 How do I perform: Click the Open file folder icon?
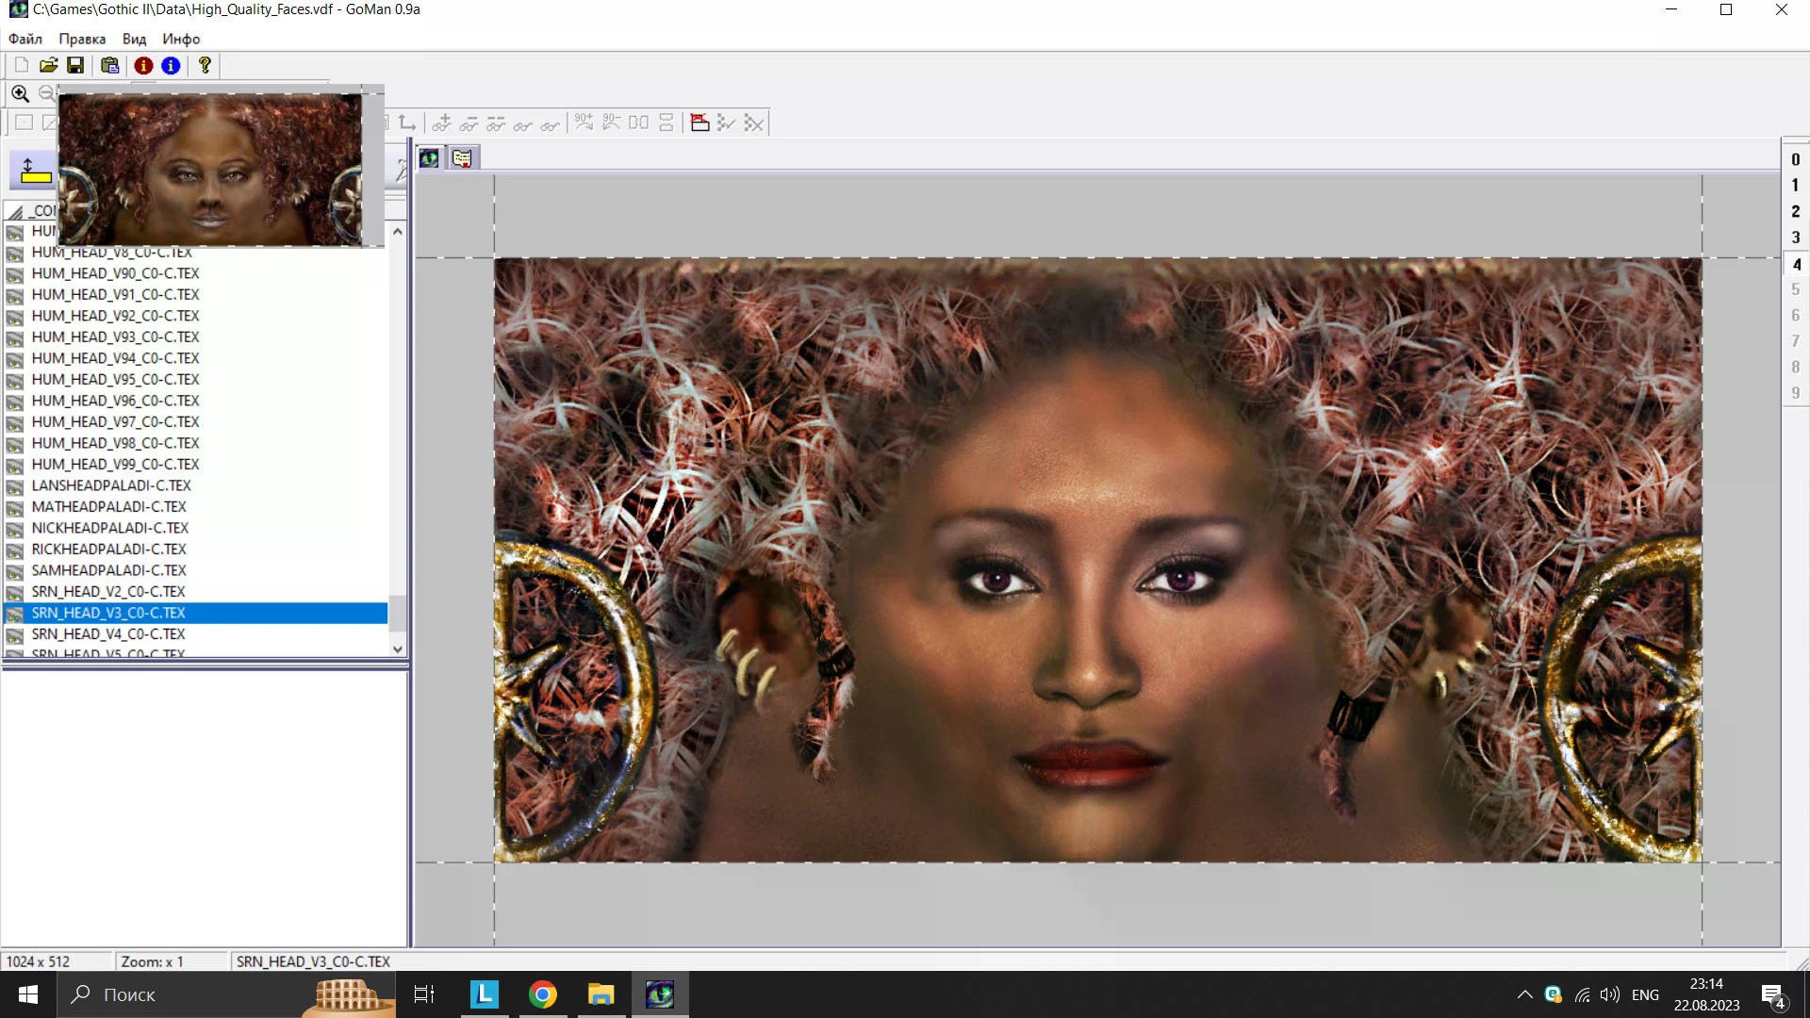point(48,65)
